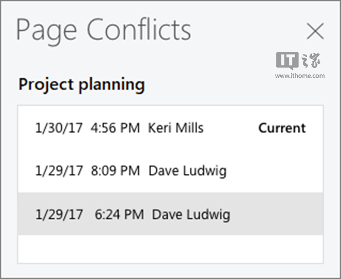Click the 4:56 PM timestamp
Viewport: 341px width, 279px height.
click(x=115, y=128)
